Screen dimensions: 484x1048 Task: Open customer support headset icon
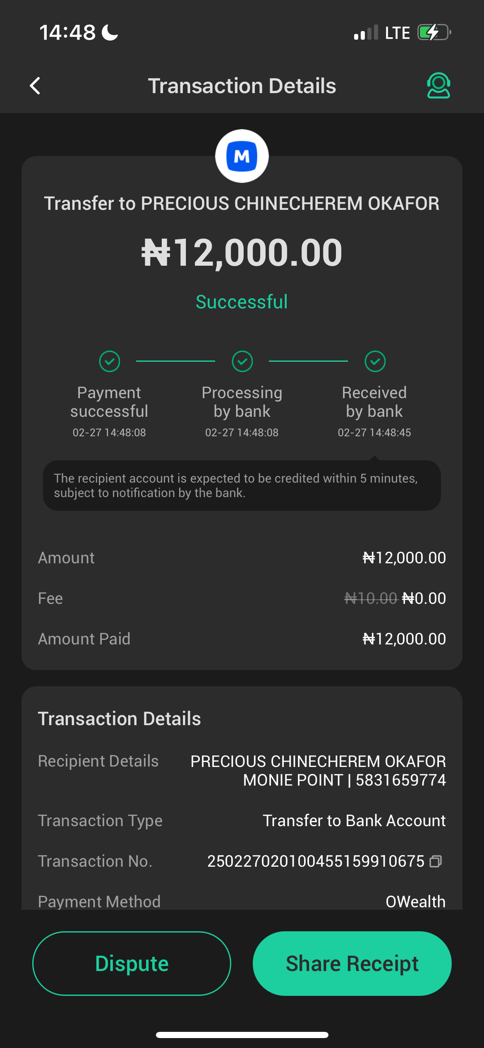[438, 86]
